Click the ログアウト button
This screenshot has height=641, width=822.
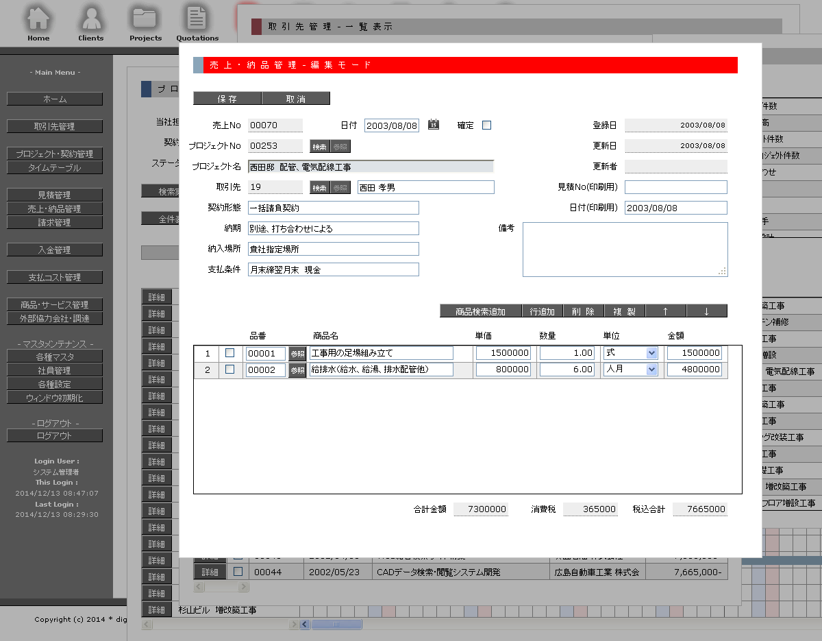[x=55, y=436]
